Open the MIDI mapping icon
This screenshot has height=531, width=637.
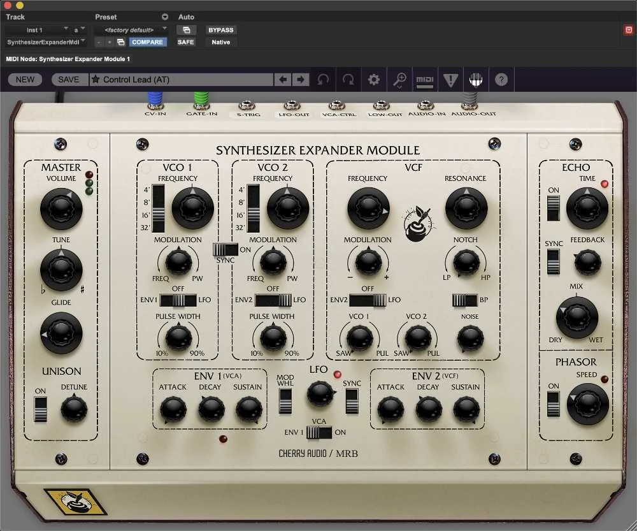pos(425,80)
